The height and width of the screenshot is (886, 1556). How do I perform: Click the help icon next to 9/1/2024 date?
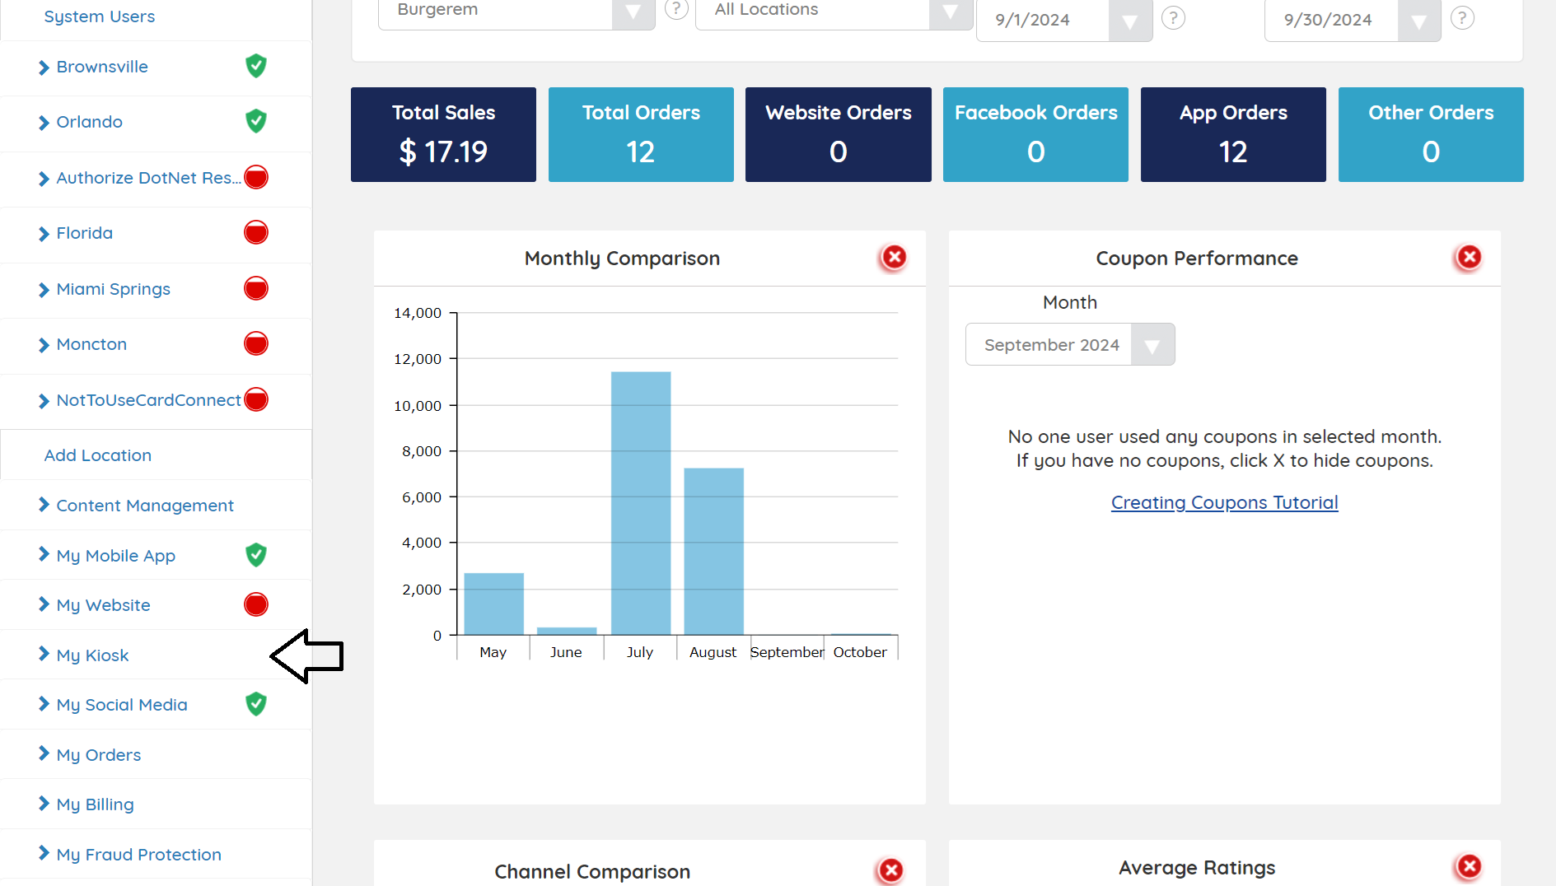(1173, 17)
